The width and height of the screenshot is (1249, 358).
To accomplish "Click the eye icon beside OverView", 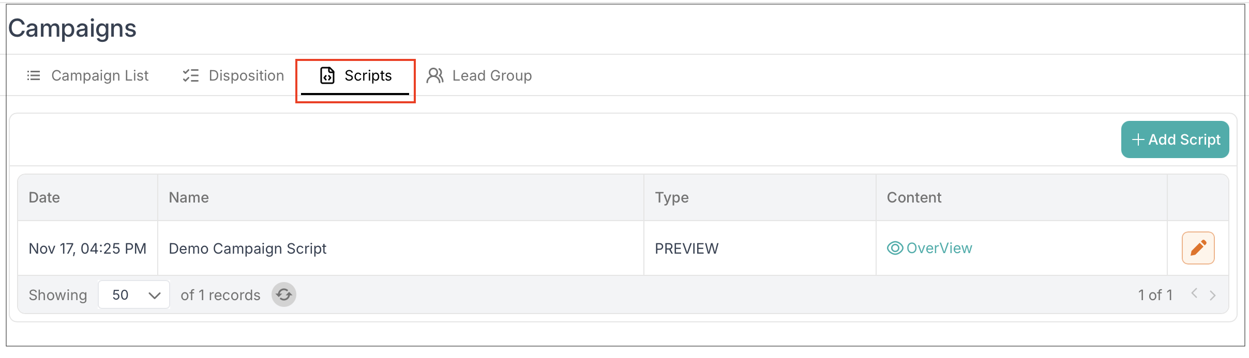I will pyautogui.click(x=895, y=248).
